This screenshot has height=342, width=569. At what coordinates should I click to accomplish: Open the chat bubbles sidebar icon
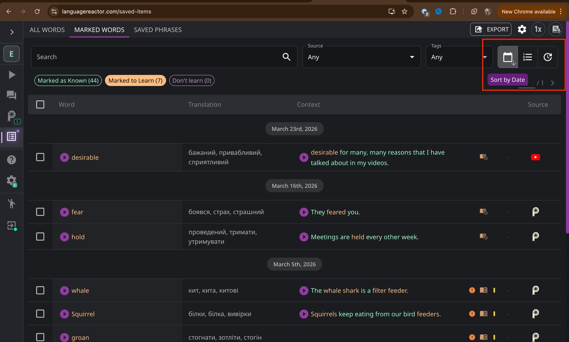pos(11,95)
